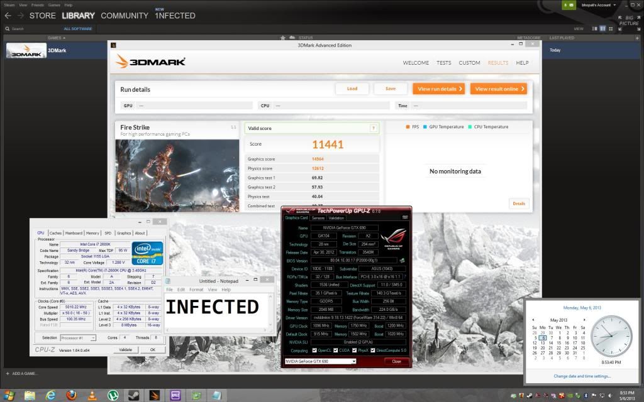Click the plus icon next to Add a Game
This screenshot has width=644, height=402.
coord(8,374)
